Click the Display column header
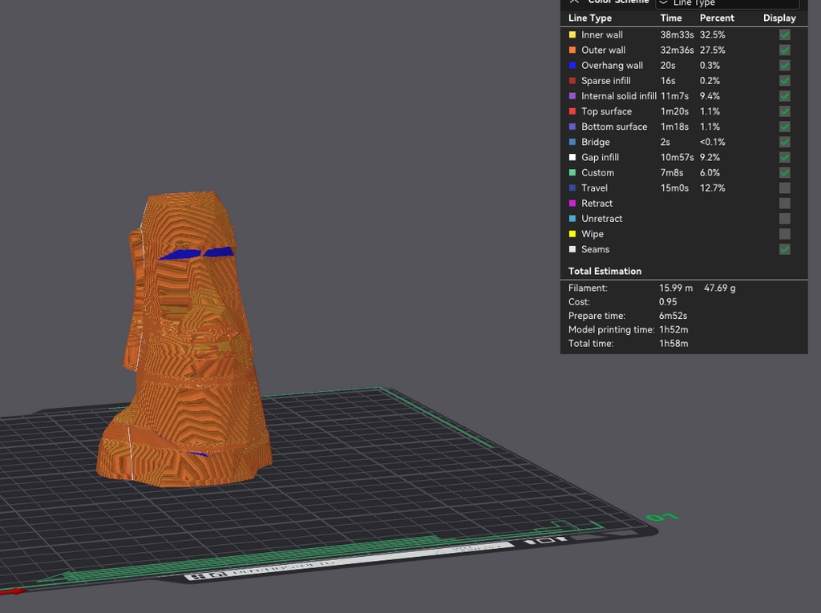Viewport: 821px width, 613px height. click(x=779, y=18)
